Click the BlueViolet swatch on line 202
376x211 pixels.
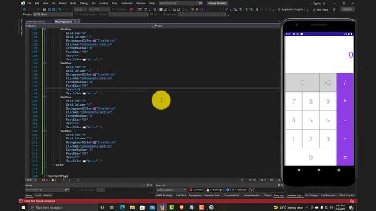point(95,108)
